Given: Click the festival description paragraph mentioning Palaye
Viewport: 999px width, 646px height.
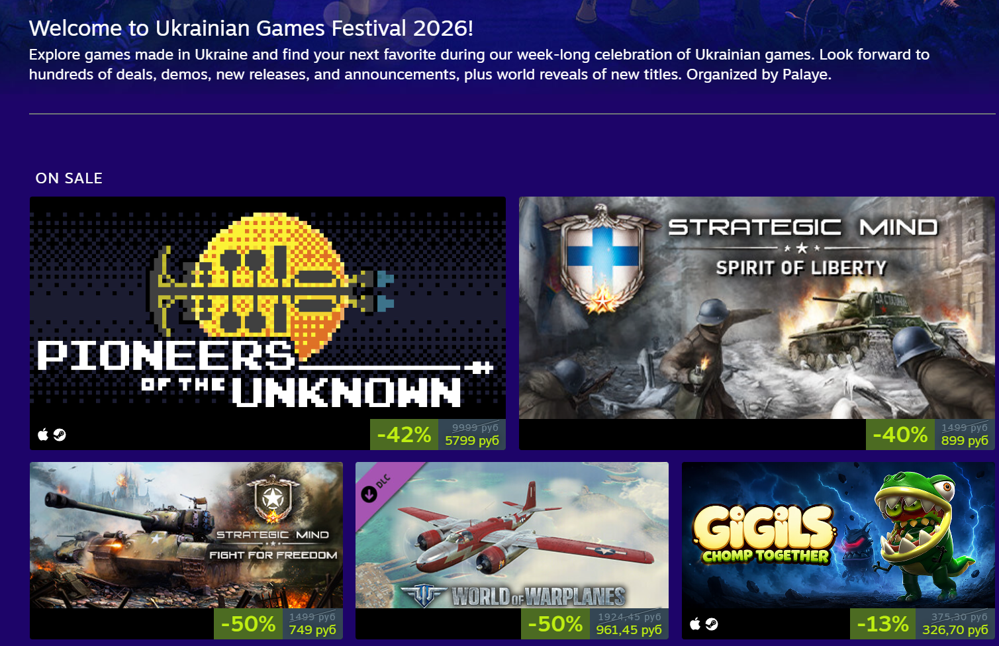Looking at the screenshot, I should [479, 64].
